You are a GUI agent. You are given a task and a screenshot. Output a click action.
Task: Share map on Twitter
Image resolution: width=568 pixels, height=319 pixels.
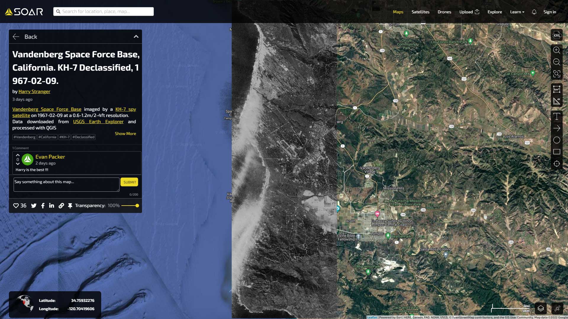tap(34, 206)
